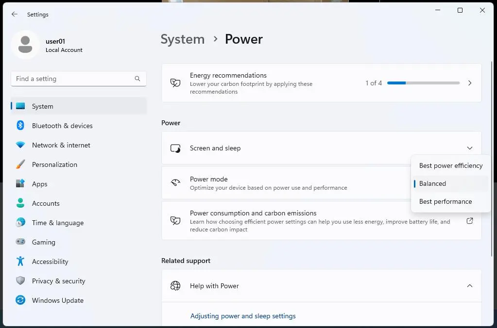Select Best performance power mode

[450, 201]
